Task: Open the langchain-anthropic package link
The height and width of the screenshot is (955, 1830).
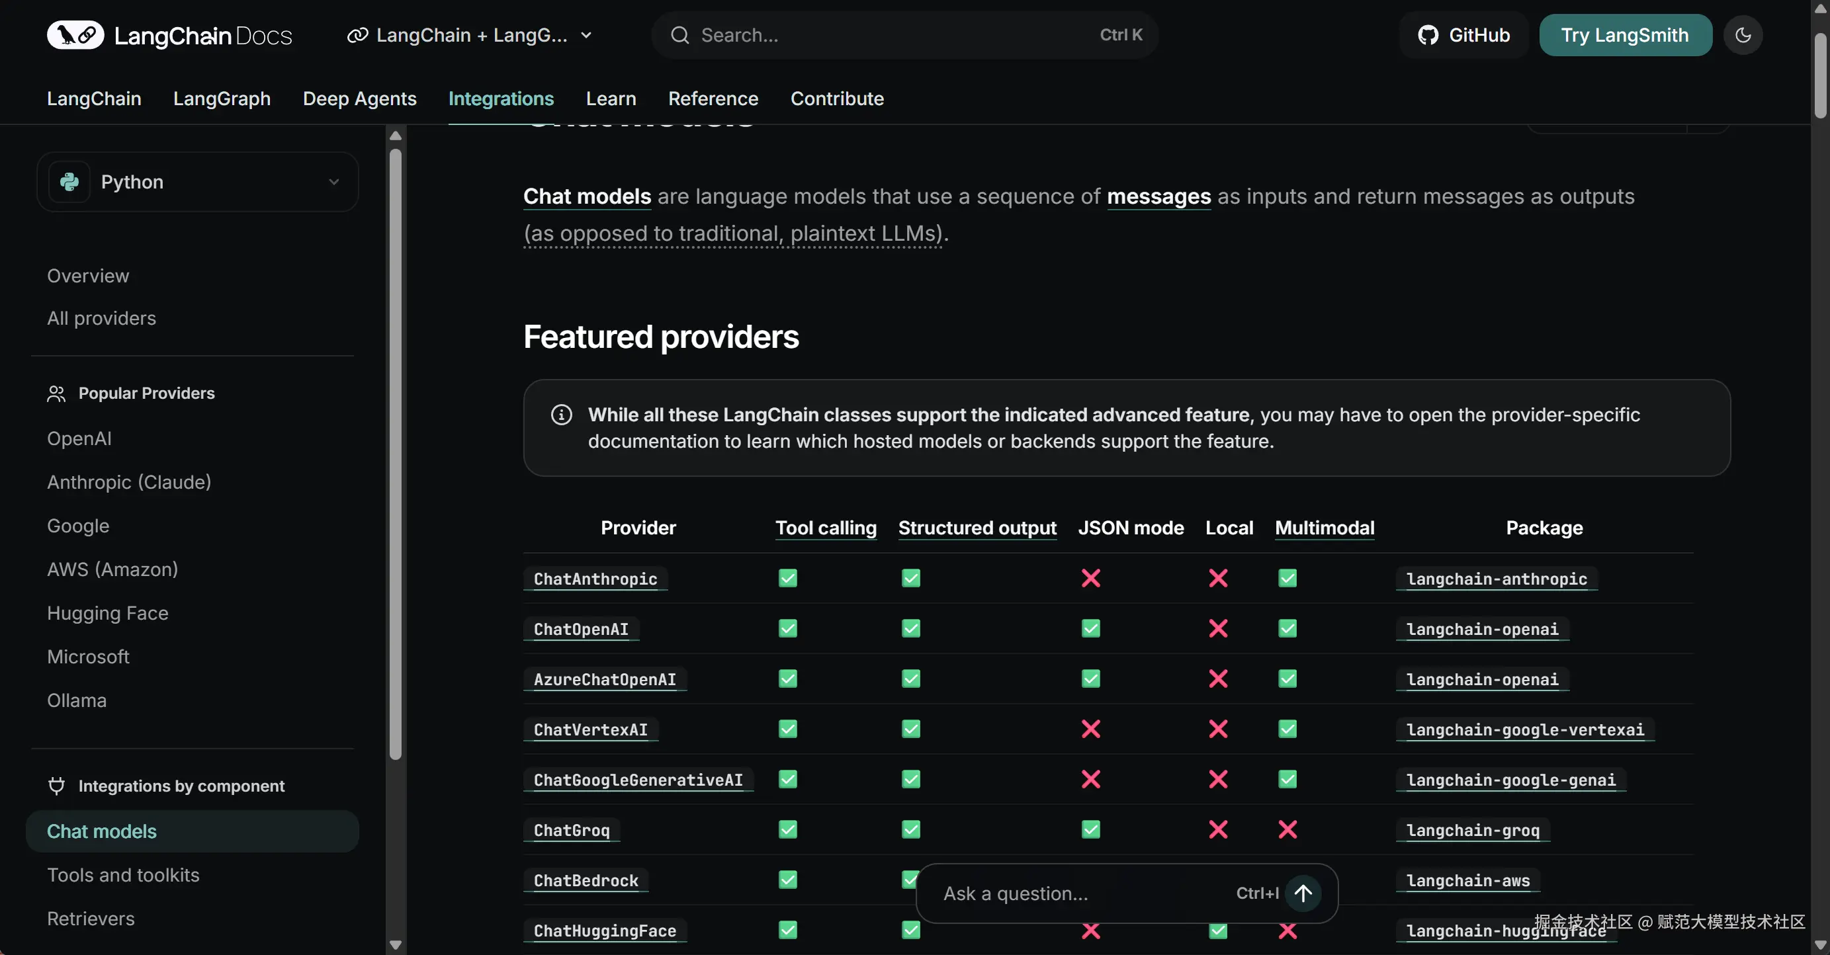Action: [x=1496, y=579]
